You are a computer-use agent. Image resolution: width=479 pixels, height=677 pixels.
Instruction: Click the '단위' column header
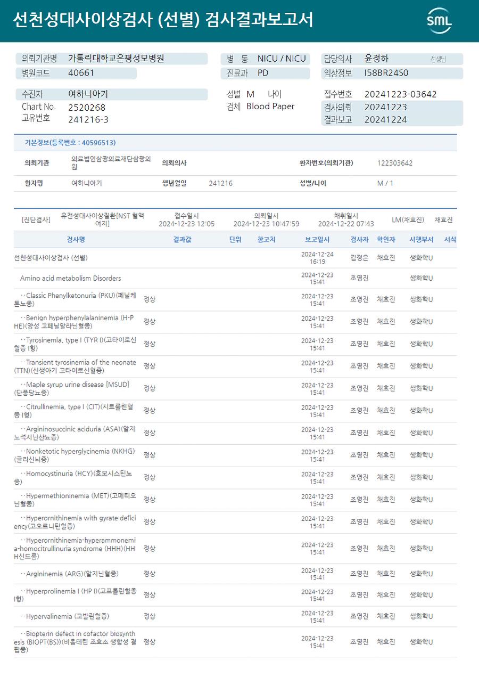tap(235, 240)
